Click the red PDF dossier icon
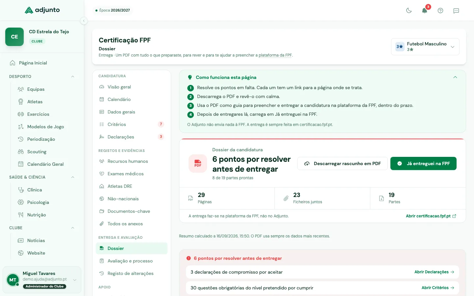Screen dimensions: 474x296 point(198,163)
